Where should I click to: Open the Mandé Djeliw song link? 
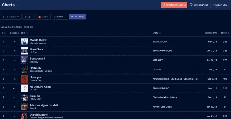tap(38, 40)
